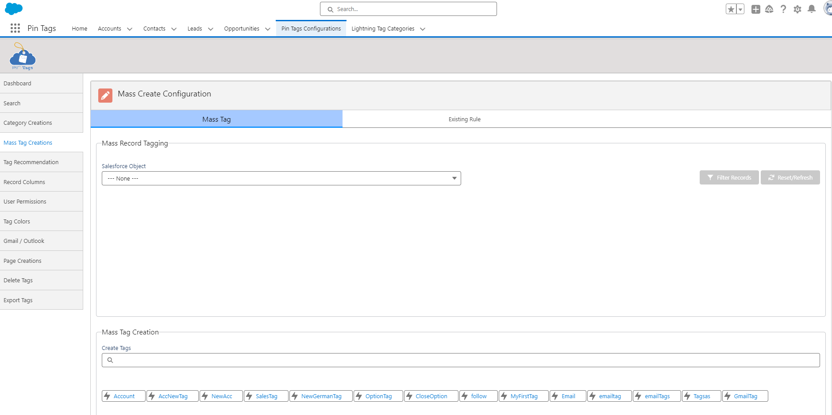
Task: Open the Setup gear icon
Action: point(797,9)
